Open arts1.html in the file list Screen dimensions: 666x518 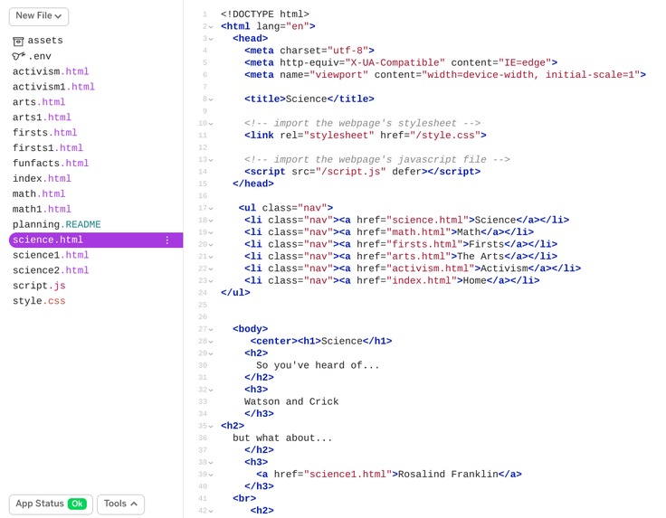click(42, 118)
